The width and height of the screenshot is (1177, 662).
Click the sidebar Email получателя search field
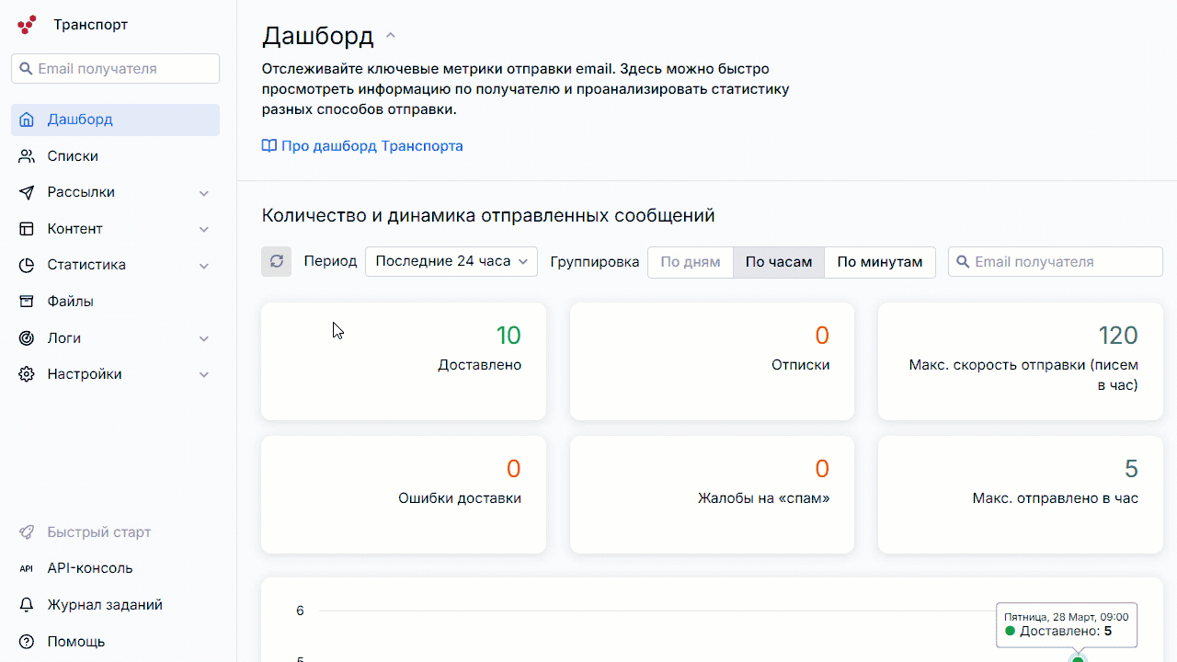[x=115, y=69]
